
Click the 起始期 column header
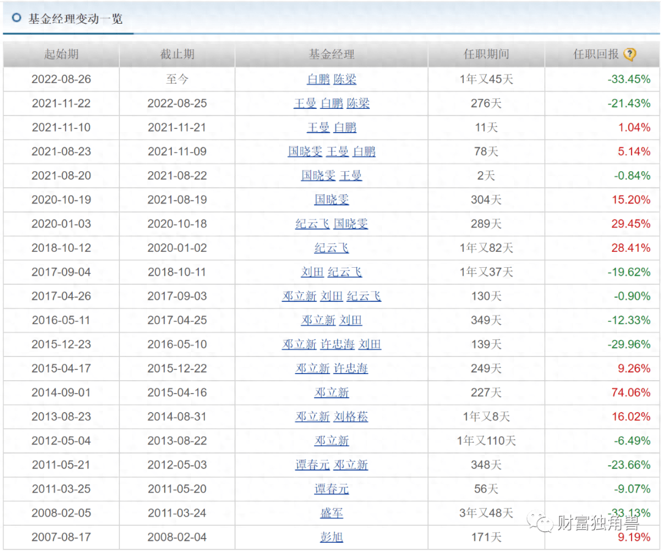click(x=61, y=54)
